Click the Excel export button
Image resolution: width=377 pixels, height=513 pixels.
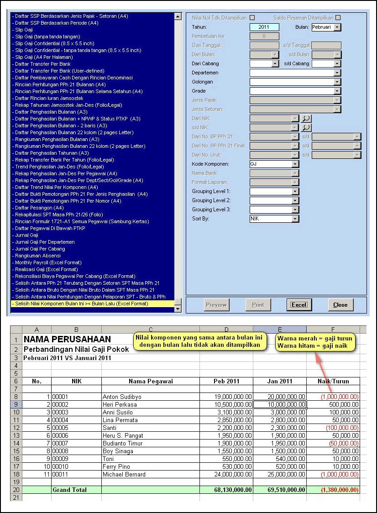pos(299,305)
